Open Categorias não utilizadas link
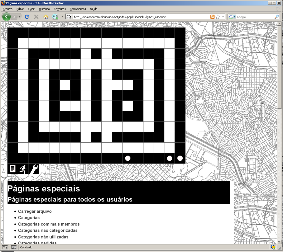Screen dimensions: 283x252 tap(43, 237)
